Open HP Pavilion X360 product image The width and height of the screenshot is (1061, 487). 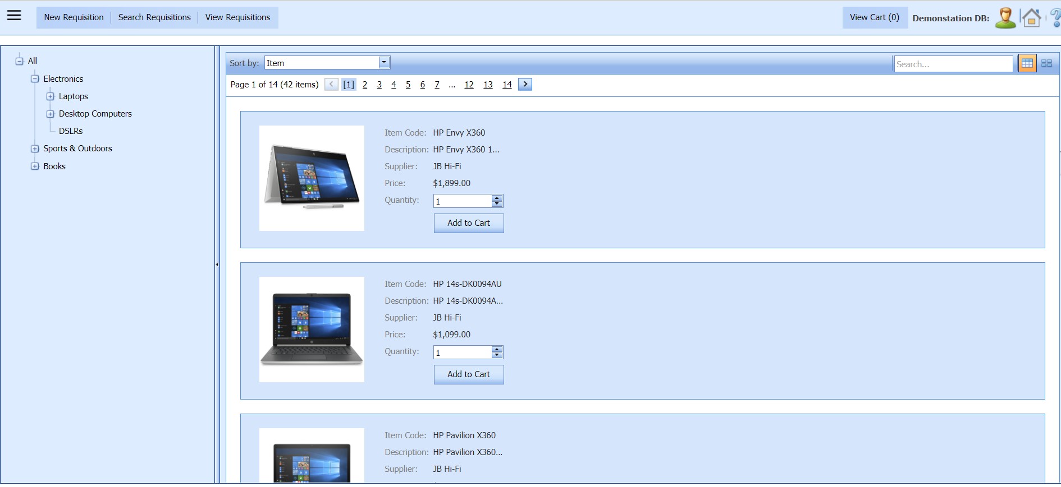coord(312,455)
